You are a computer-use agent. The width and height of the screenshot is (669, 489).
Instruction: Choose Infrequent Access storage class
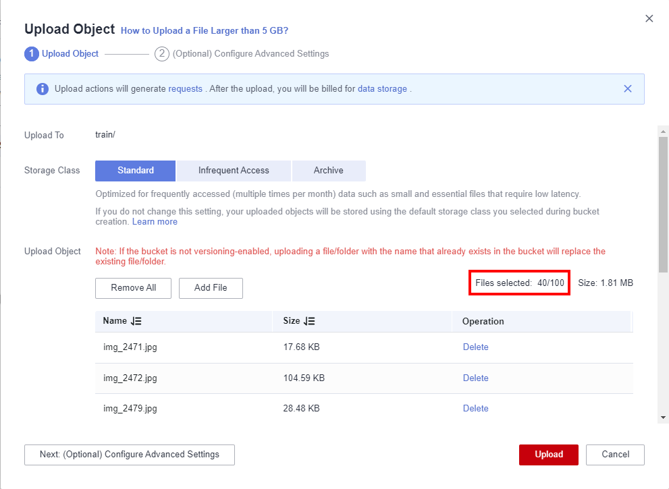click(234, 171)
